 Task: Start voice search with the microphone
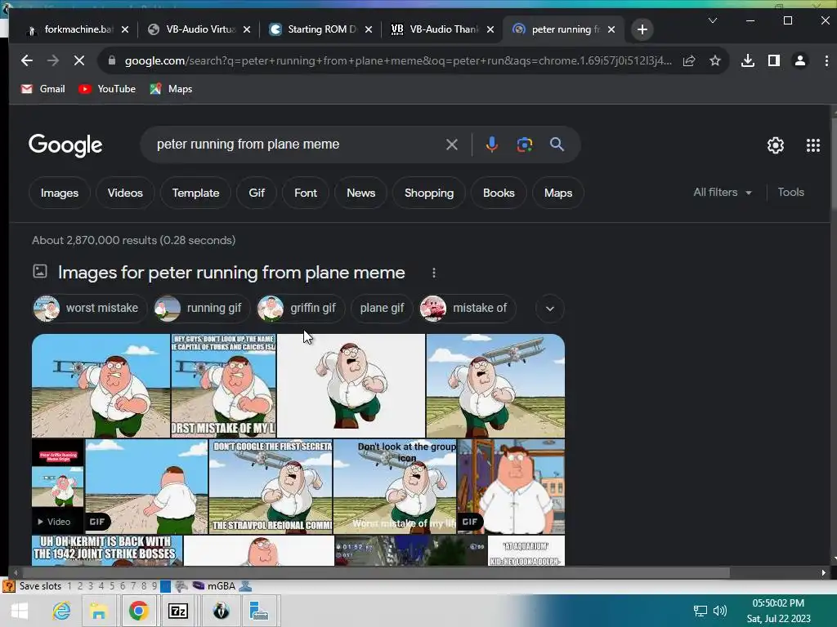pyautogui.click(x=491, y=145)
